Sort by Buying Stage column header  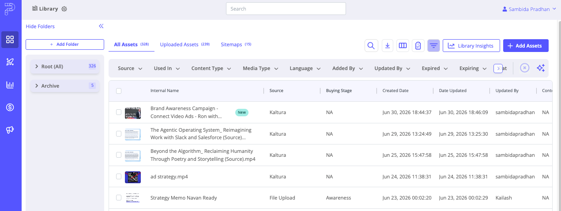click(339, 91)
